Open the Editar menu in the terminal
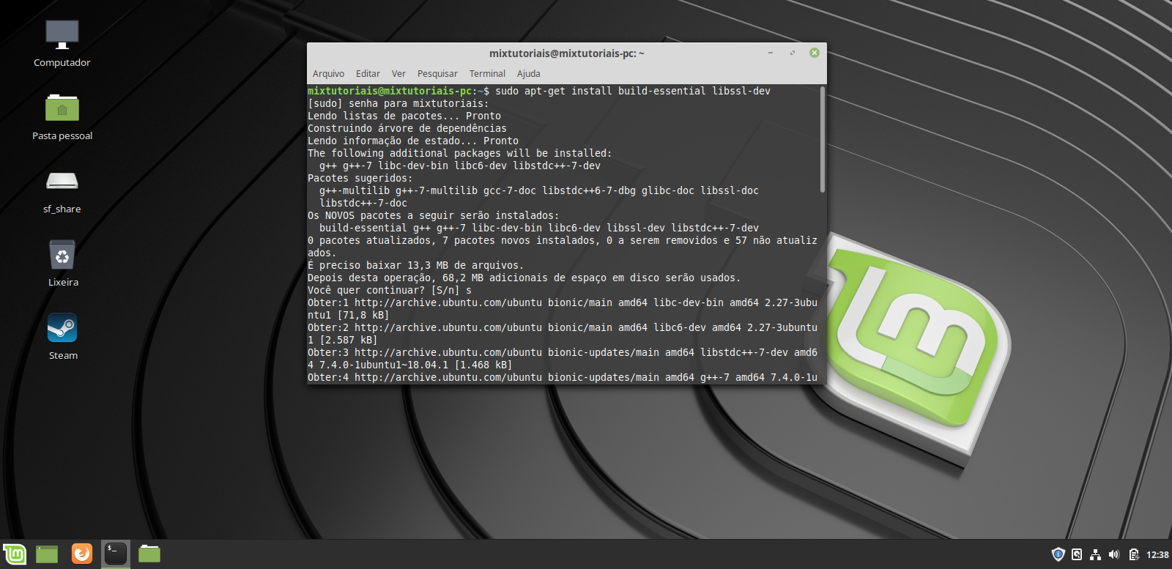Screen dimensions: 1172x569 pos(368,73)
